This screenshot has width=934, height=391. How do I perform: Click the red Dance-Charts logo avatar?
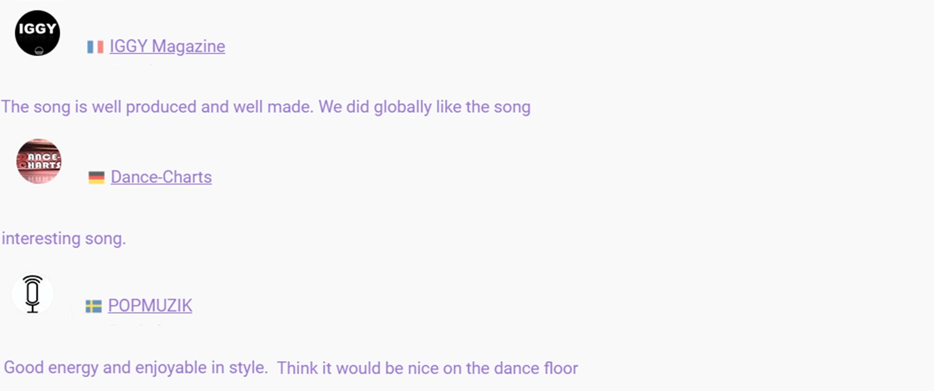pos(39,161)
